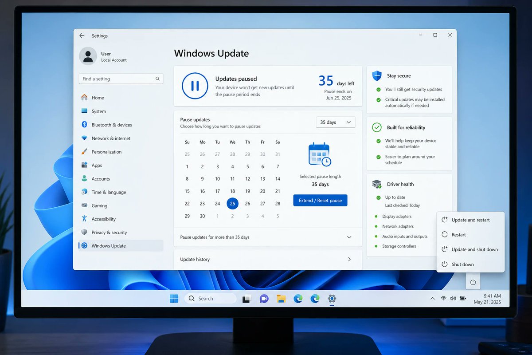
Task: Click inside the Find a setting search box
Action: [117, 79]
